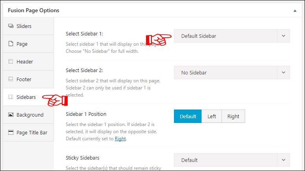Image resolution: width=305 pixels, height=171 pixels.
Task: Open the Page Title Bar tab
Action: click(x=28, y=132)
